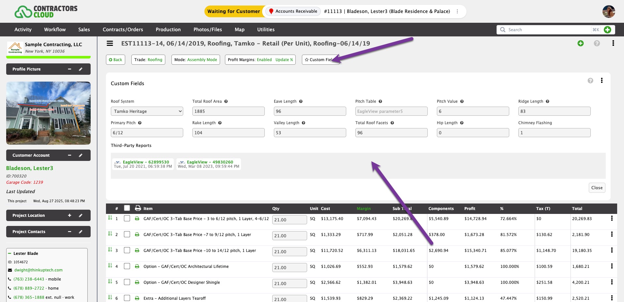Collapse the Customer Account panel

tap(69, 155)
